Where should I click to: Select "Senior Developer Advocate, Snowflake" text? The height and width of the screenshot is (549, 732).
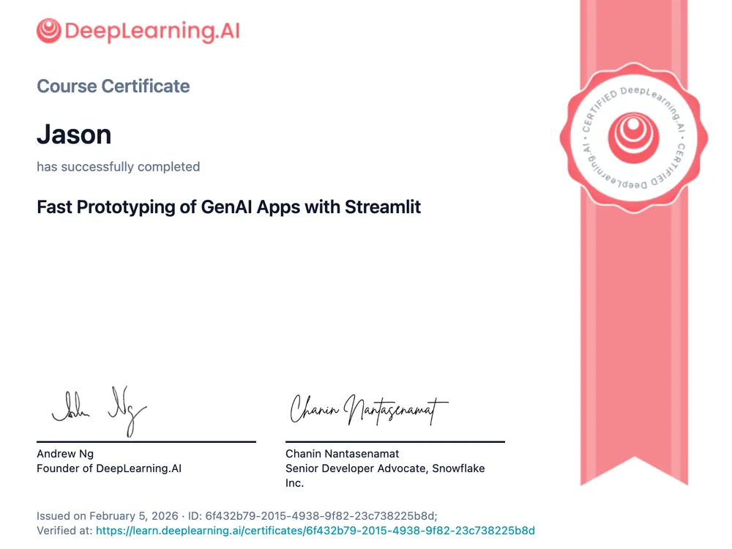pyautogui.click(x=385, y=468)
